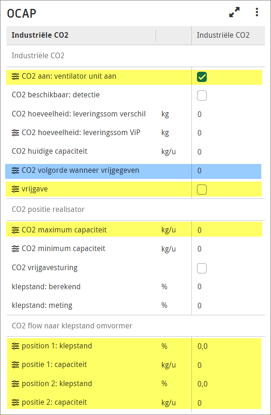Toggle the CO2 vrijgavesturing checkbox
271x415 pixels.
pos(202,268)
